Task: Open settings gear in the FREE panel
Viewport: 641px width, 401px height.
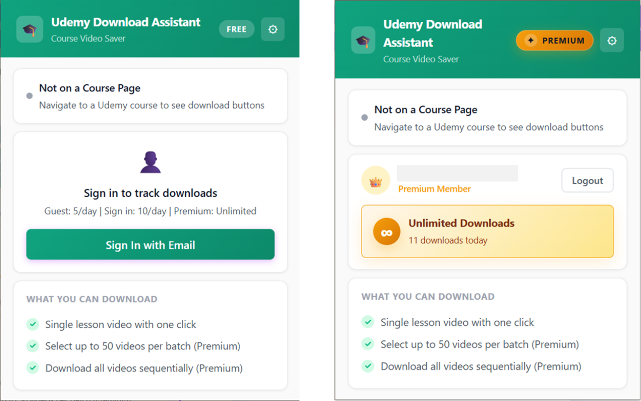Action: point(273,29)
